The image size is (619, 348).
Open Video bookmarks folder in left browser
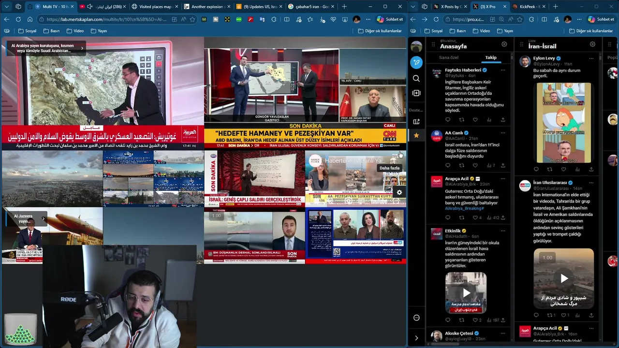click(74, 31)
